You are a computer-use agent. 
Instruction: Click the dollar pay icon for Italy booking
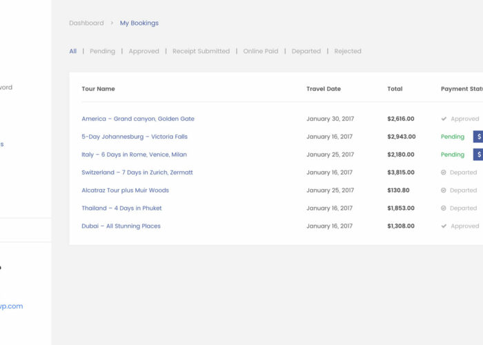(x=478, y=155)
